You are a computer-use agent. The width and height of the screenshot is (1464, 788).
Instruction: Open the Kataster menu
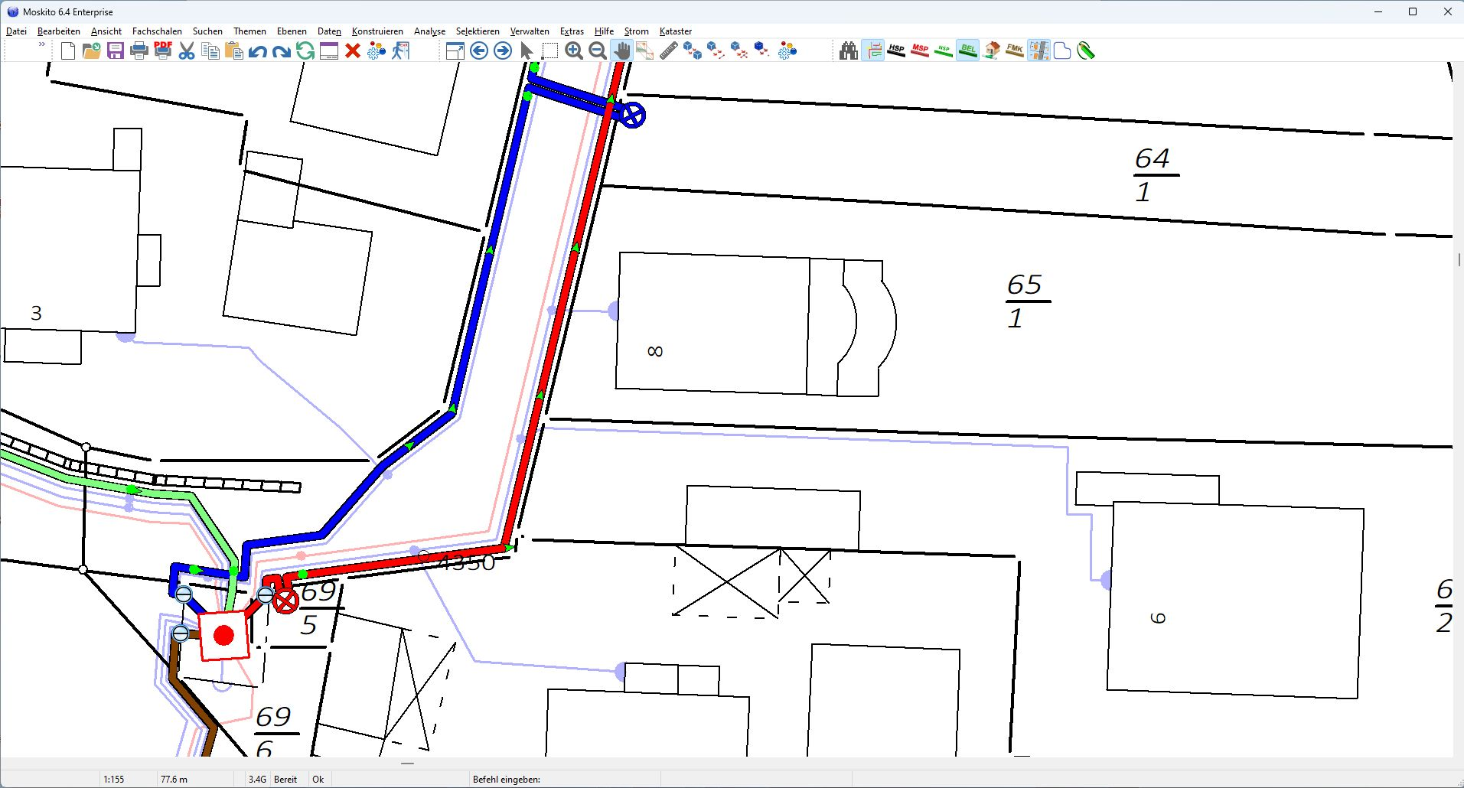[675, 31]
